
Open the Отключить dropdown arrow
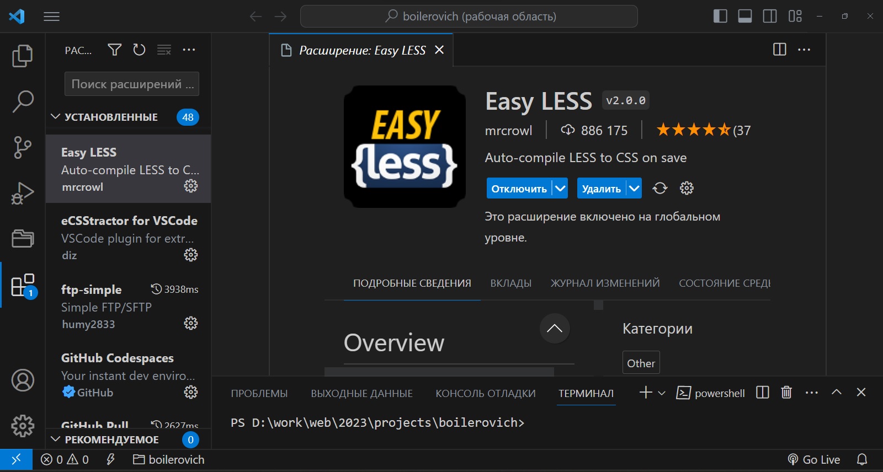[560, 189]
